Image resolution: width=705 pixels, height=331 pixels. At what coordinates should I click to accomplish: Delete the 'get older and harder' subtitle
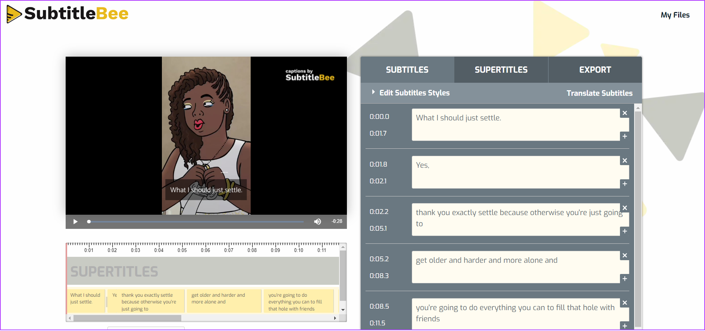pyautogui.click(x=625, y=255)
